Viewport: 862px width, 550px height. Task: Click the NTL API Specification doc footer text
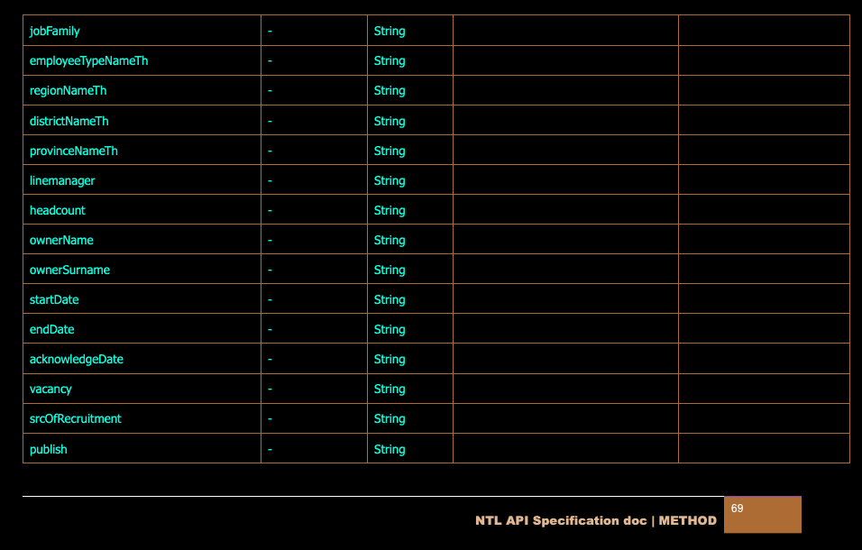pyautogui.click(x=596, y=521)
